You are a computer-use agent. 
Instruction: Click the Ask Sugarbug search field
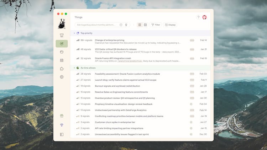97,25
